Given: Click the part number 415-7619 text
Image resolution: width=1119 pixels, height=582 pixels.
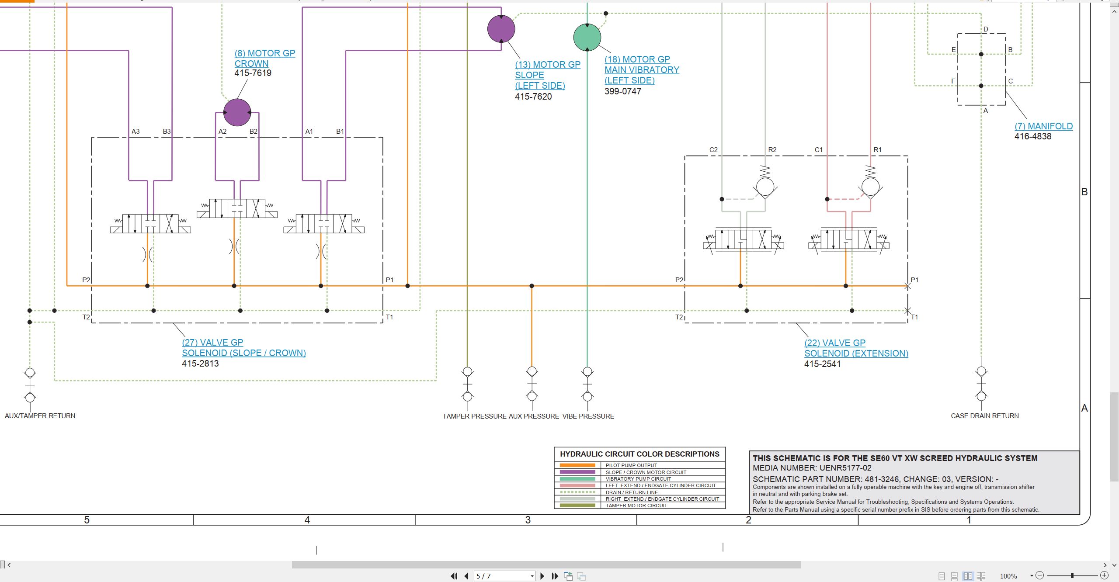Looking at the screenshot, I should click(x=253, y=73).
